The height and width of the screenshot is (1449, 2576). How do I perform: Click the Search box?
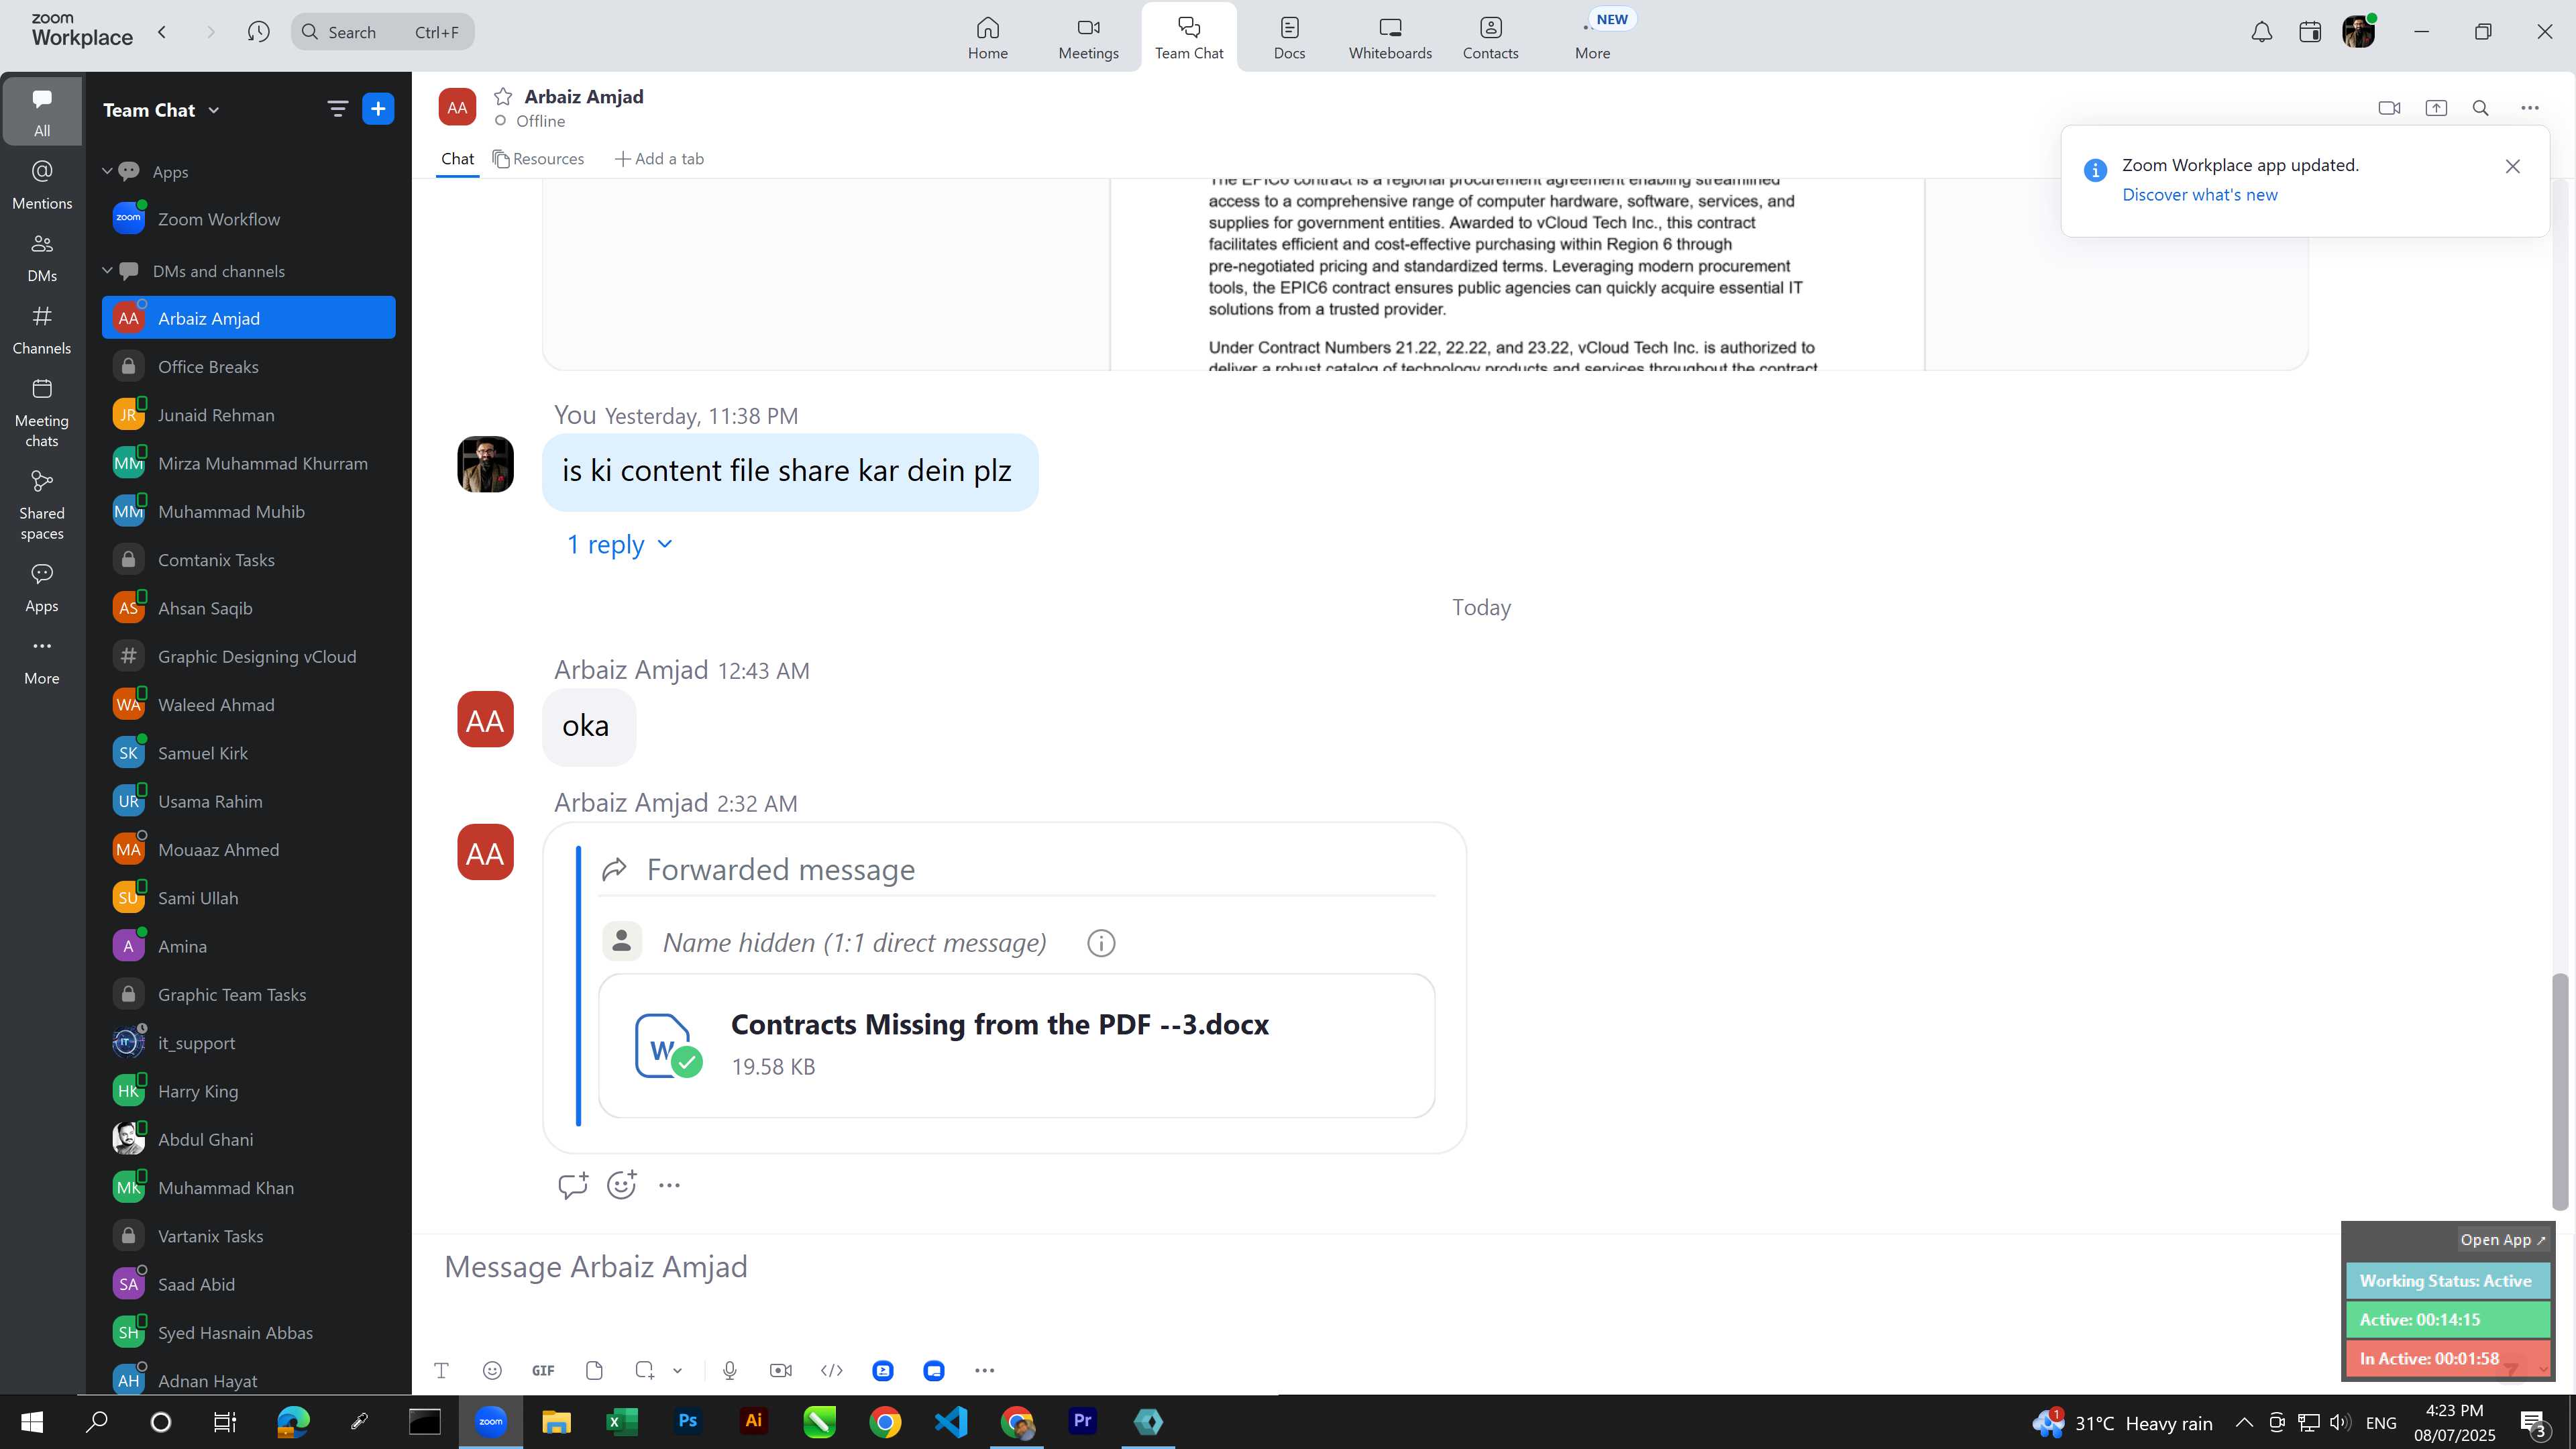(x=383, y=32)
